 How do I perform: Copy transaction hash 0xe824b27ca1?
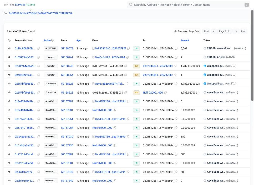pos(39,75)
